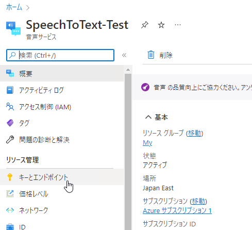Click the IAM people icon
This screenshot has width=252, height=230.
tap(10, 106)
